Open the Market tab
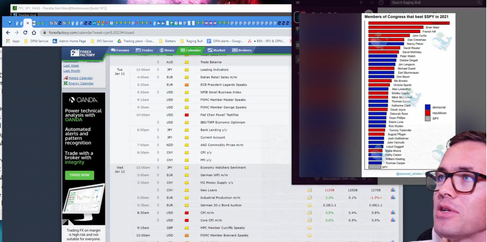Viewport: 487px width, 242px height. point(217,50)
